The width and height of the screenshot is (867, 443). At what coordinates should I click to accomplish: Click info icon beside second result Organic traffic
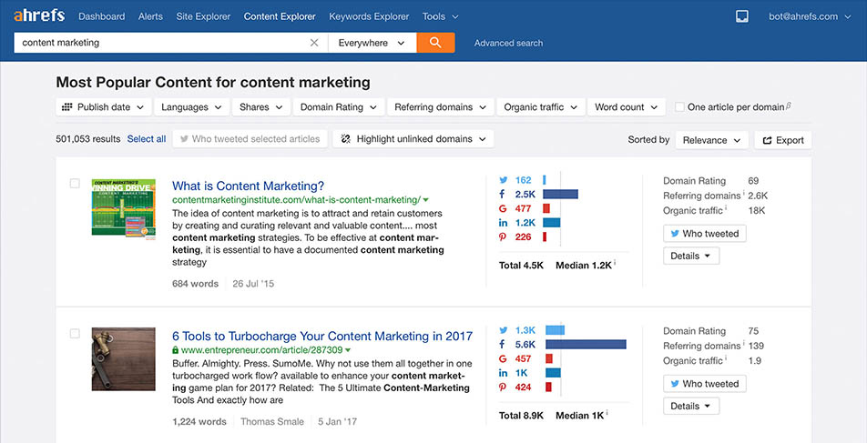click(726, 359)
